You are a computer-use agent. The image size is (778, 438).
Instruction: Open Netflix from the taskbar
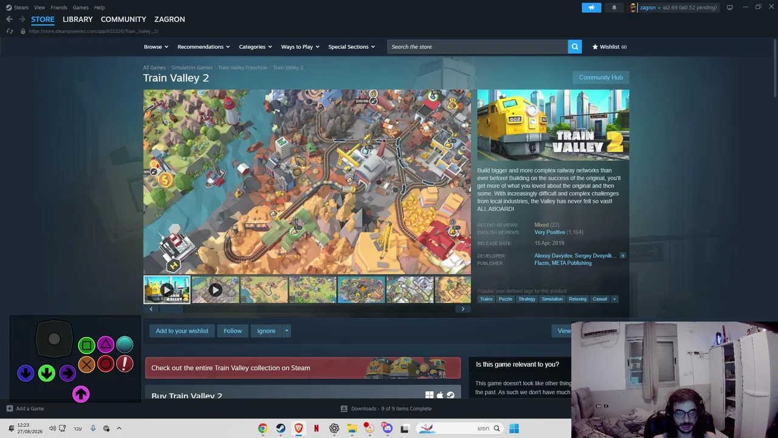[316, 428]
